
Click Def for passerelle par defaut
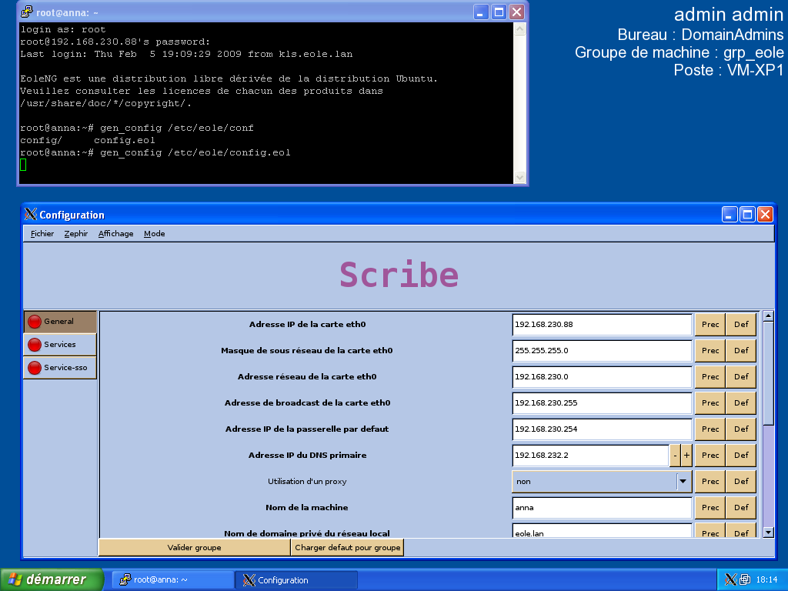741,429
